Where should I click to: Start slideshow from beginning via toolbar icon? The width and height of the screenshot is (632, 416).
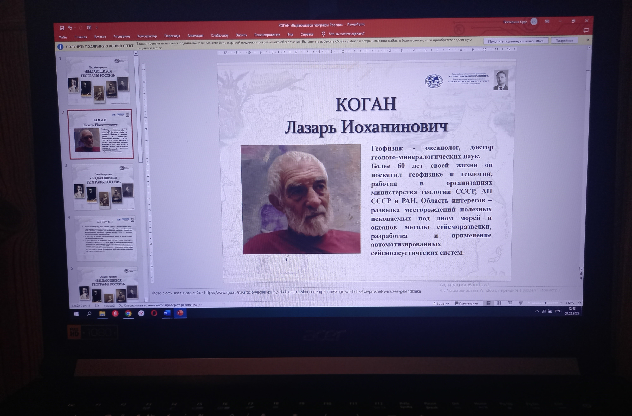pos(89,28)
